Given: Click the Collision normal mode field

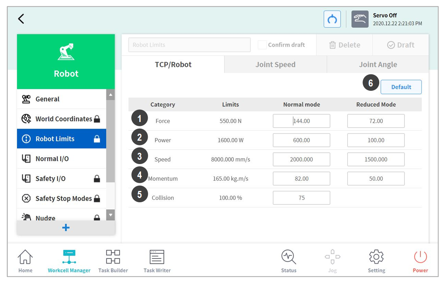Looking at the screenshot, I should click(x=301, y=198).
